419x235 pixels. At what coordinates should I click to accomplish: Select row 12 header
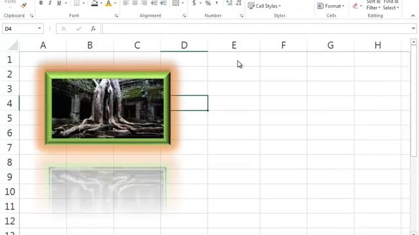(x=10, y=221)
